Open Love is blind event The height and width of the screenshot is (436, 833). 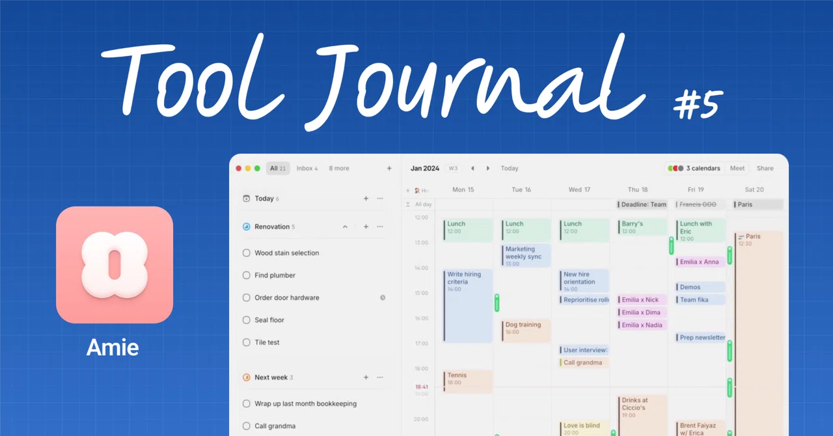point(584,428)
